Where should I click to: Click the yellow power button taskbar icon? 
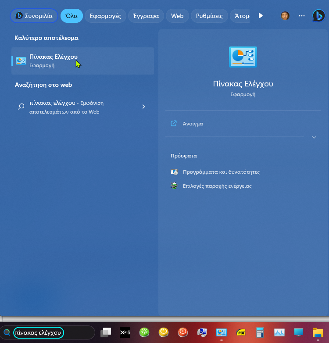click(x=164, y=332)
